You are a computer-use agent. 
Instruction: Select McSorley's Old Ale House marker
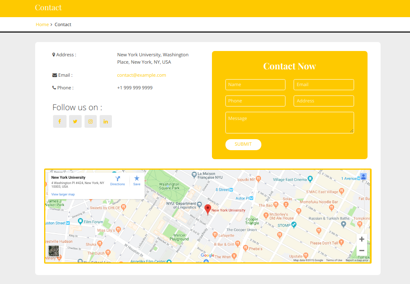[266, 215]
